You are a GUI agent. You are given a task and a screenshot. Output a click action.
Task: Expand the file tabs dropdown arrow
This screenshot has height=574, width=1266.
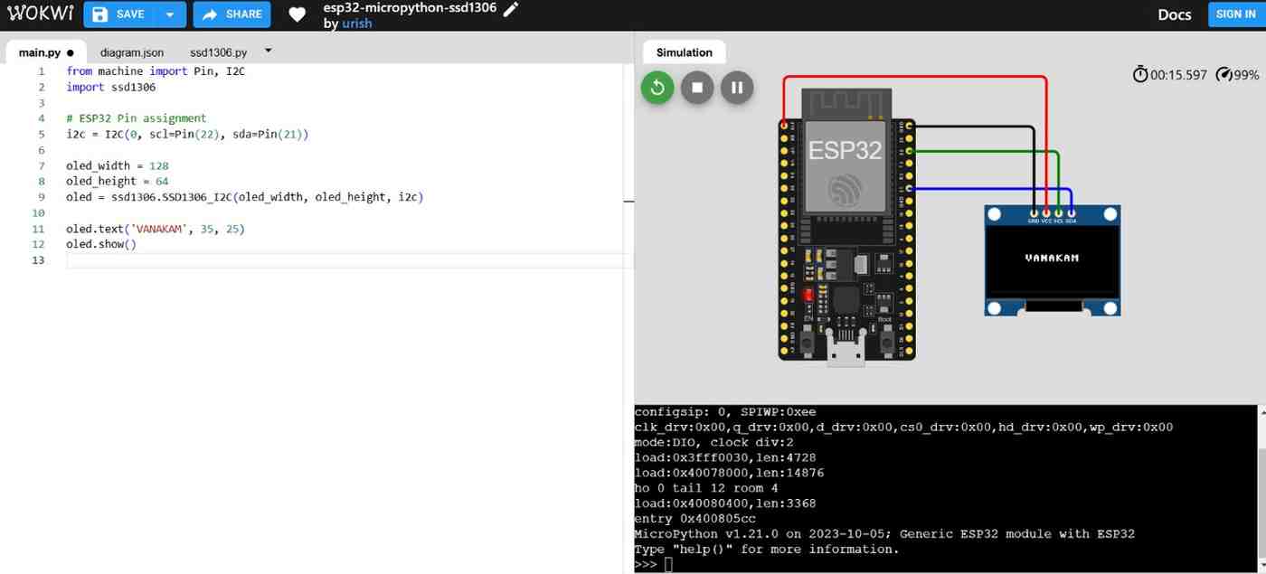tap(268, 51)
